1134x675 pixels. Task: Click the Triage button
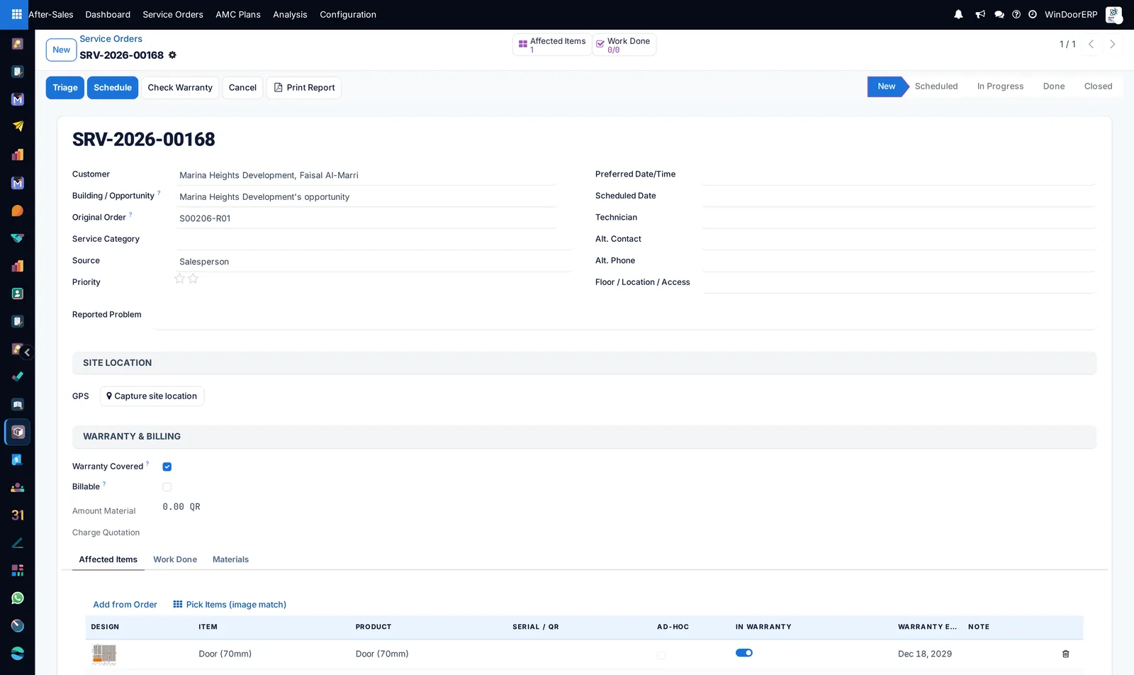click(65, 88)
